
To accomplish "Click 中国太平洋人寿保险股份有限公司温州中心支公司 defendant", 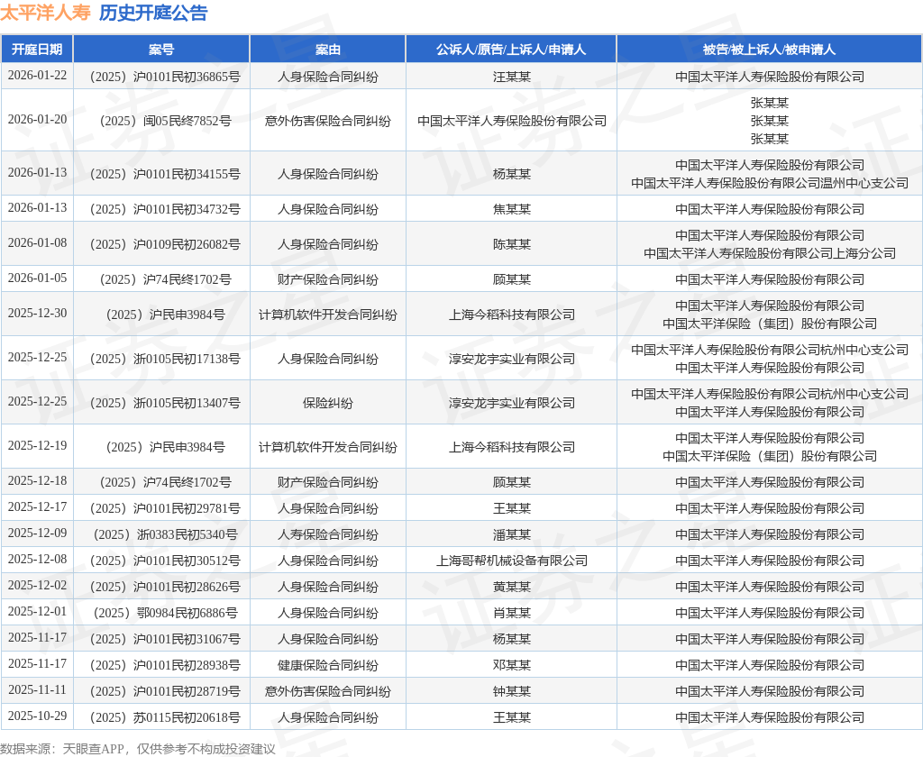I will click(770, 183).
